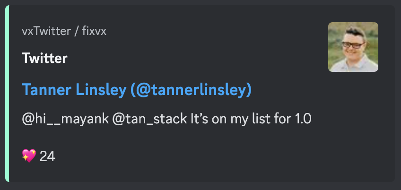Open the Tanner Linsley author link
Viewport: 401px width, 190px height.
coord(136,89)
